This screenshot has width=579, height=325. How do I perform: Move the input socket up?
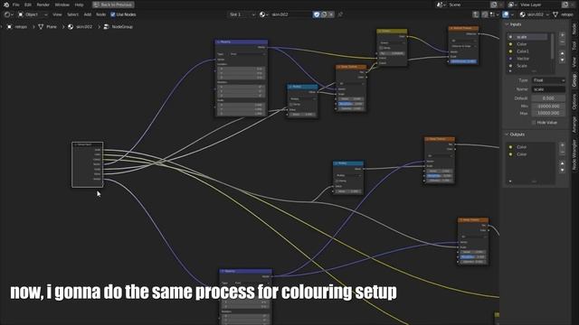pyautogui.click(x=562, y=53)
